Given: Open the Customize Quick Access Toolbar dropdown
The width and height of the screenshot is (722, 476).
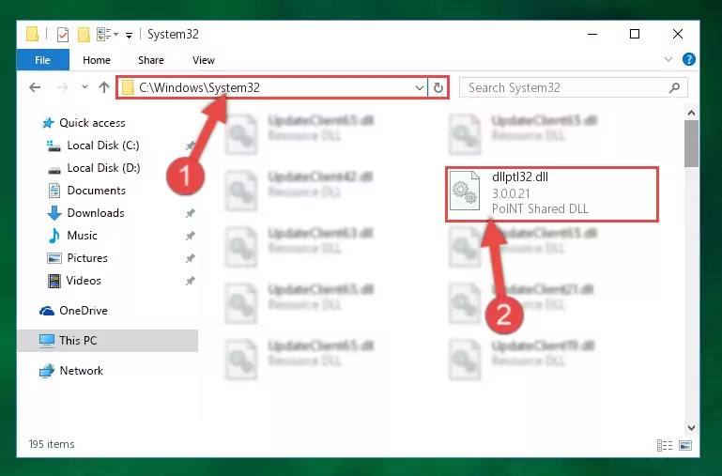Looking at the screenshot, I should pos(129,35).
